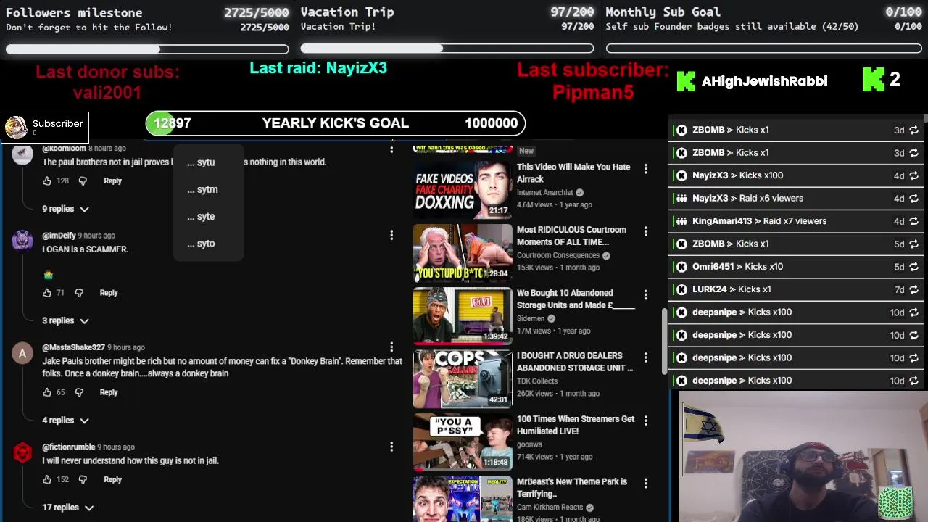This screenshot has height=522, width=928.
Task: Open menu for 'This Video Will Make You Hate Airrack'
Action: (x=646, y=168)
